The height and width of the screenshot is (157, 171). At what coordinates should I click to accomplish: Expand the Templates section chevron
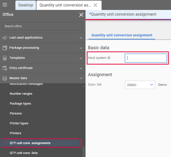(x=81, y=58)
